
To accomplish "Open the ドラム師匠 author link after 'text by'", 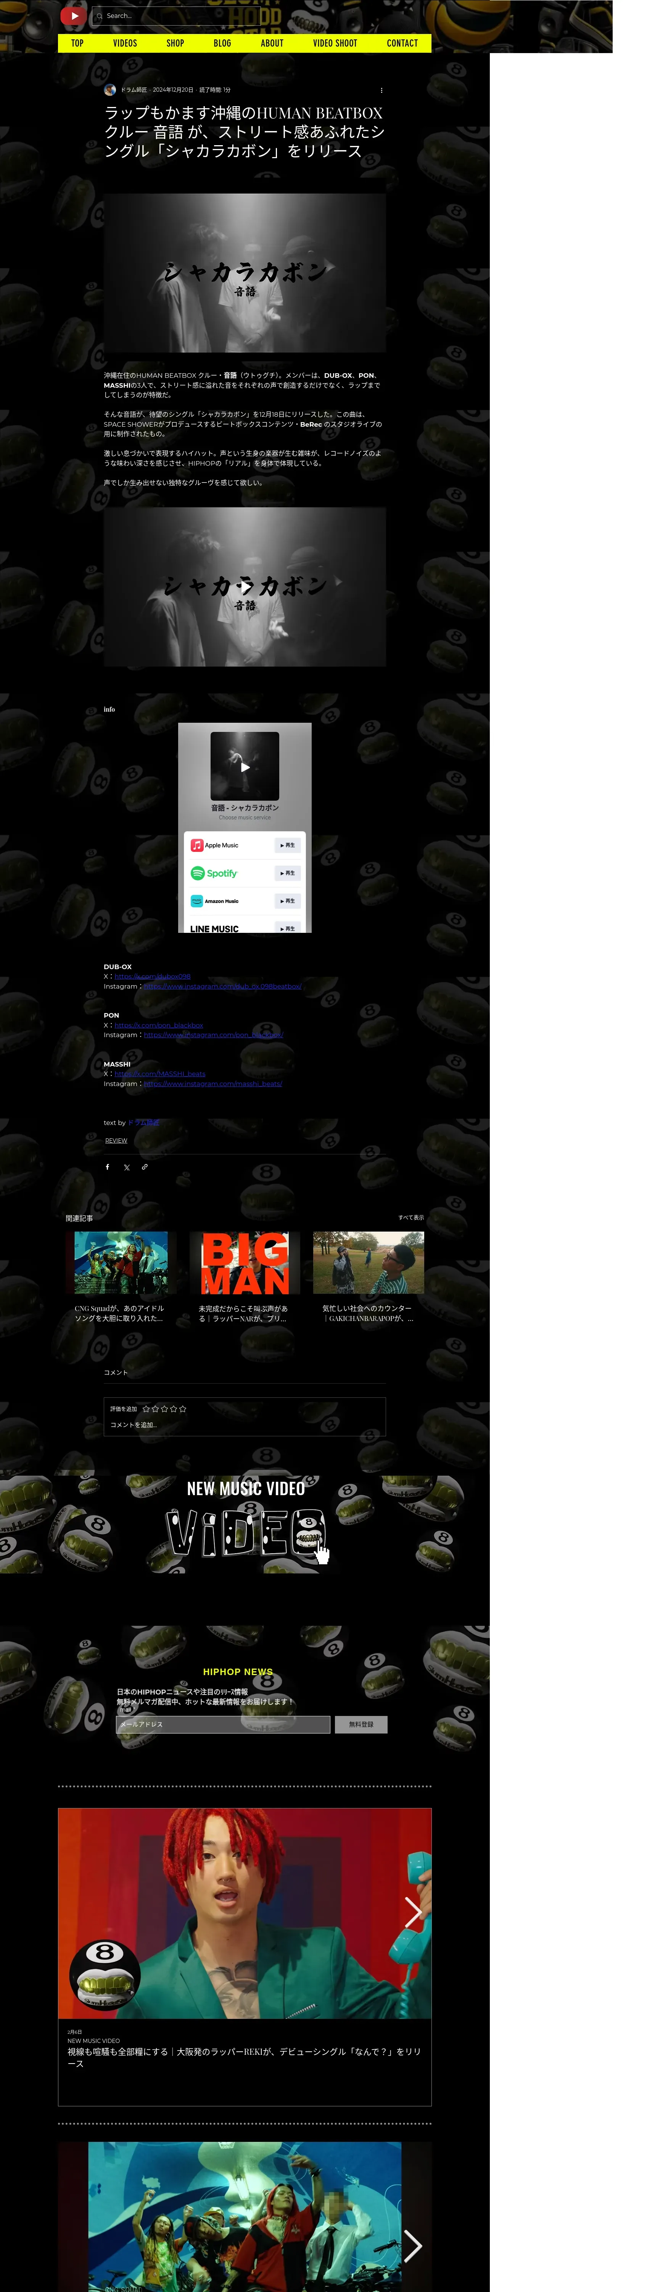I will [144, 1123].
